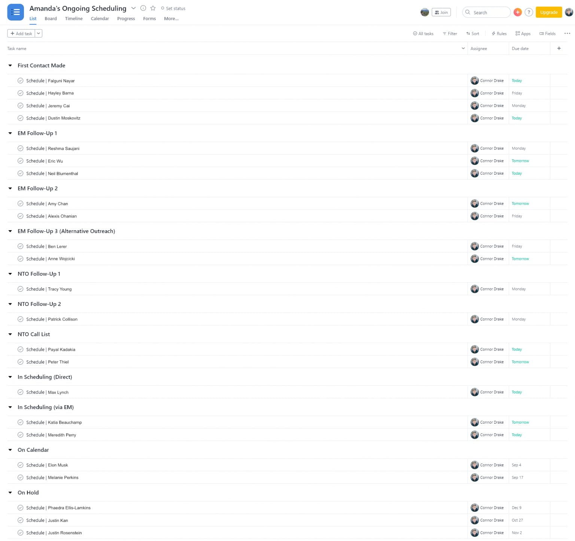
Task: Star the Amanda's Ongoing Scheduling project
Action: (153, 8)
